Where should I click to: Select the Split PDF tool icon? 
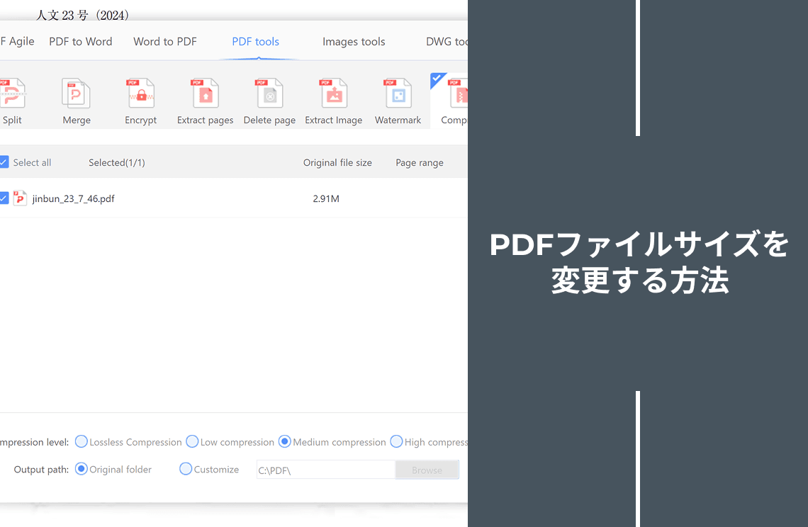(x=12, y=94)
